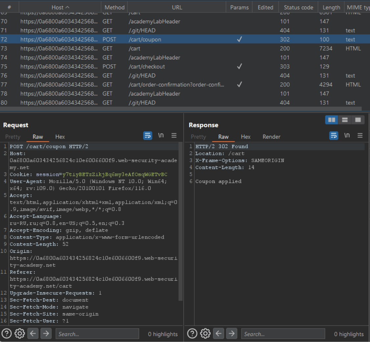Toggle word wrap icon in Response panel
This screenshot has height=342, width=370.
point(334,136)
